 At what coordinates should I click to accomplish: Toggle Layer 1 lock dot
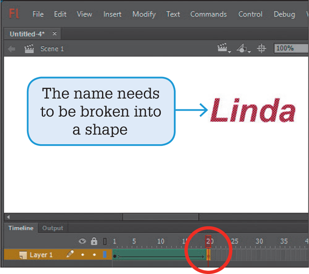pos(94,255)
